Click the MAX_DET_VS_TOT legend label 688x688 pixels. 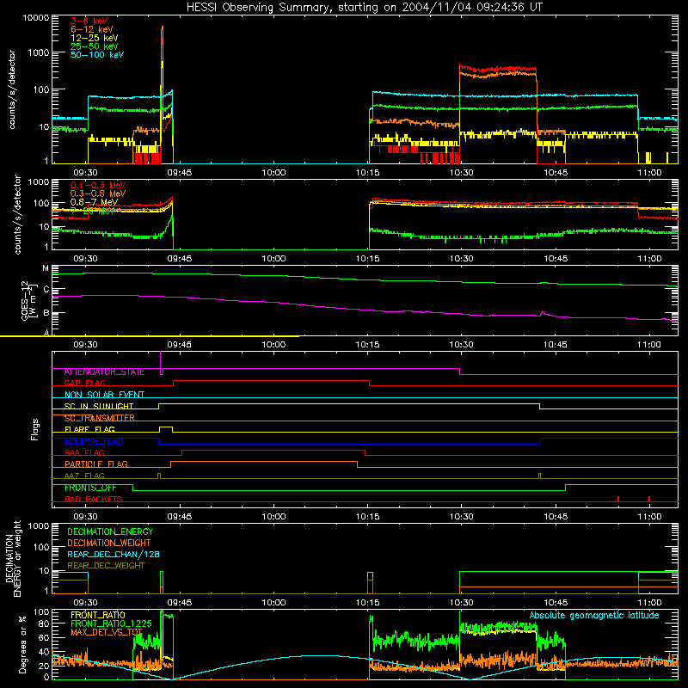coord(107,632)
